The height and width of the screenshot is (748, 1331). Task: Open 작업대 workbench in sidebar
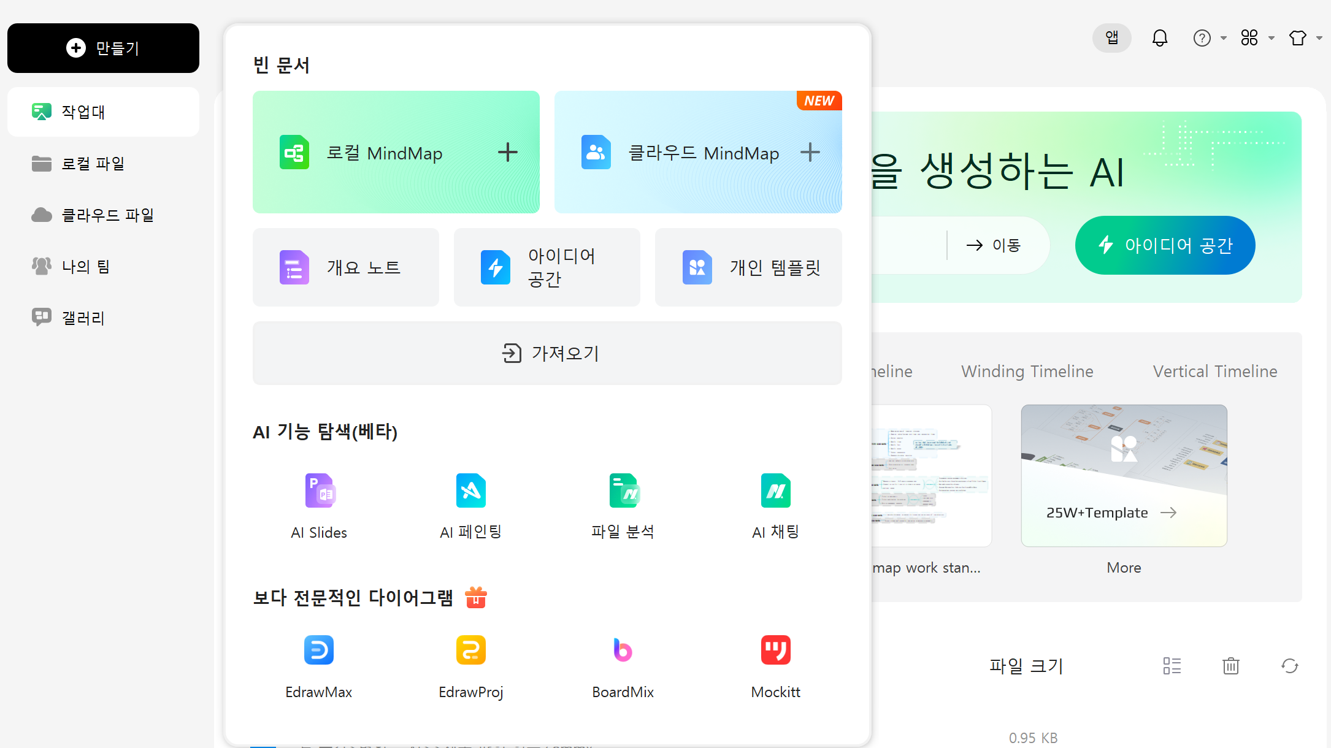(103, 112)
